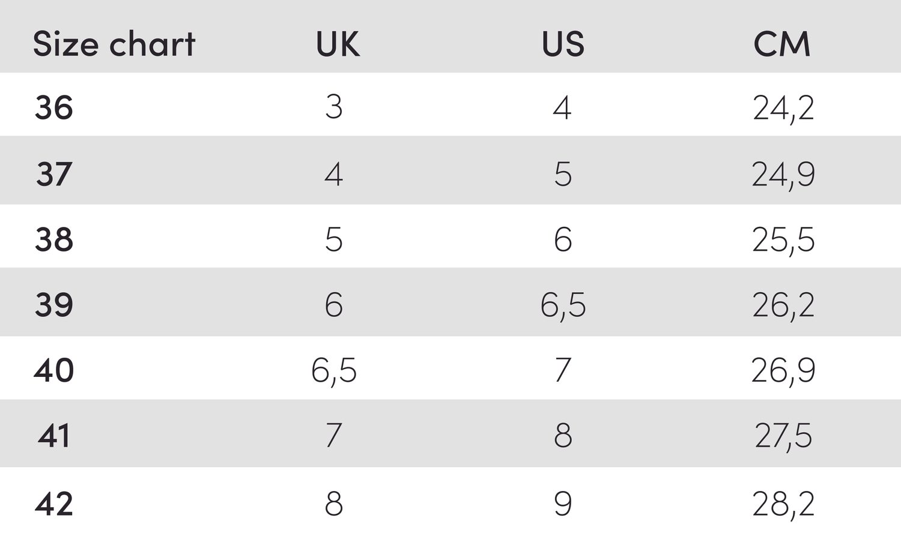901x536 pixels.
Task: Click size 39 row label
Action: pyautogui.click(x=54, y=305)
